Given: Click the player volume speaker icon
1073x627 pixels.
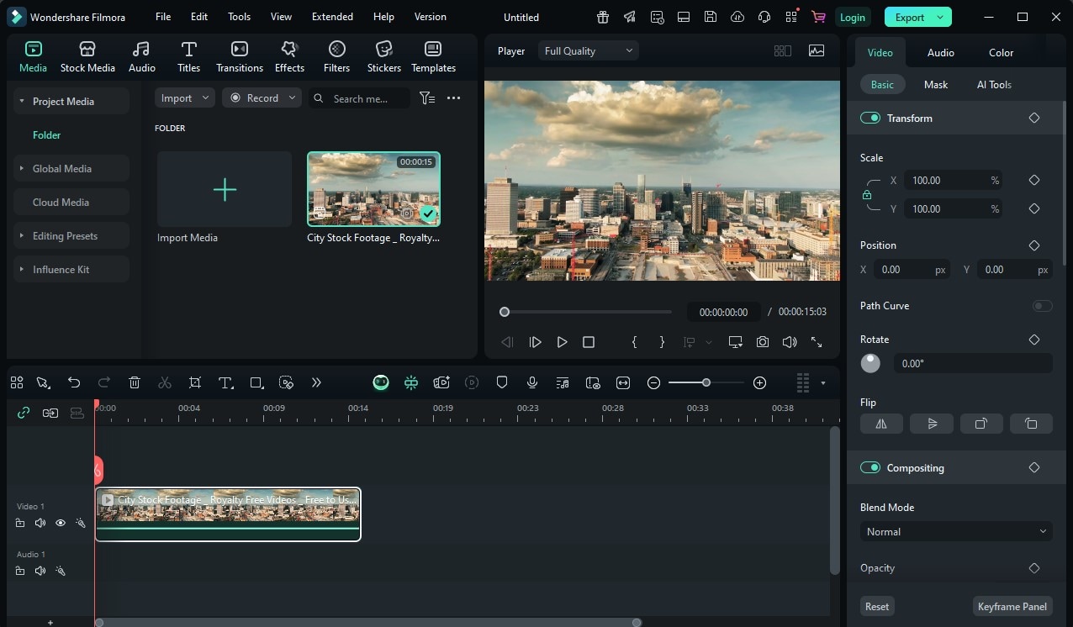Looking at the screenshot, I should (790, 342).
